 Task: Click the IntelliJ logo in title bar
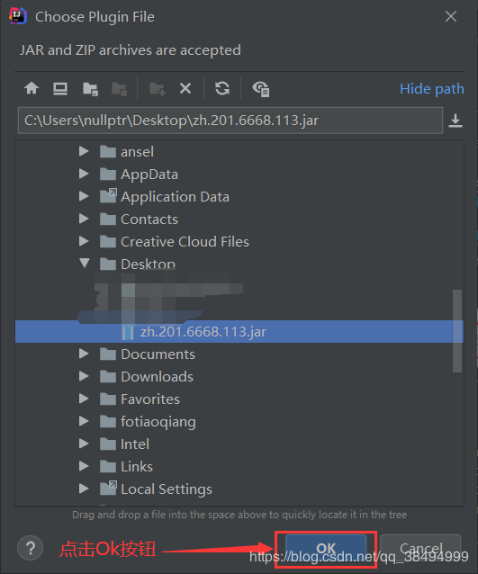[x=18, y=16]
